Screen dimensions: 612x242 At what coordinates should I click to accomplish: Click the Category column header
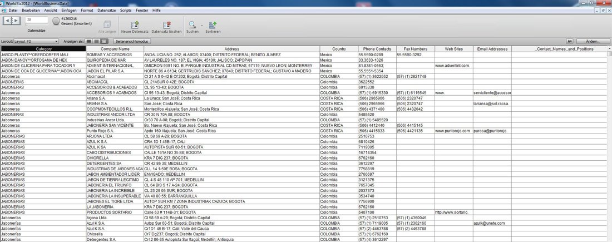(x=43, y=49)
